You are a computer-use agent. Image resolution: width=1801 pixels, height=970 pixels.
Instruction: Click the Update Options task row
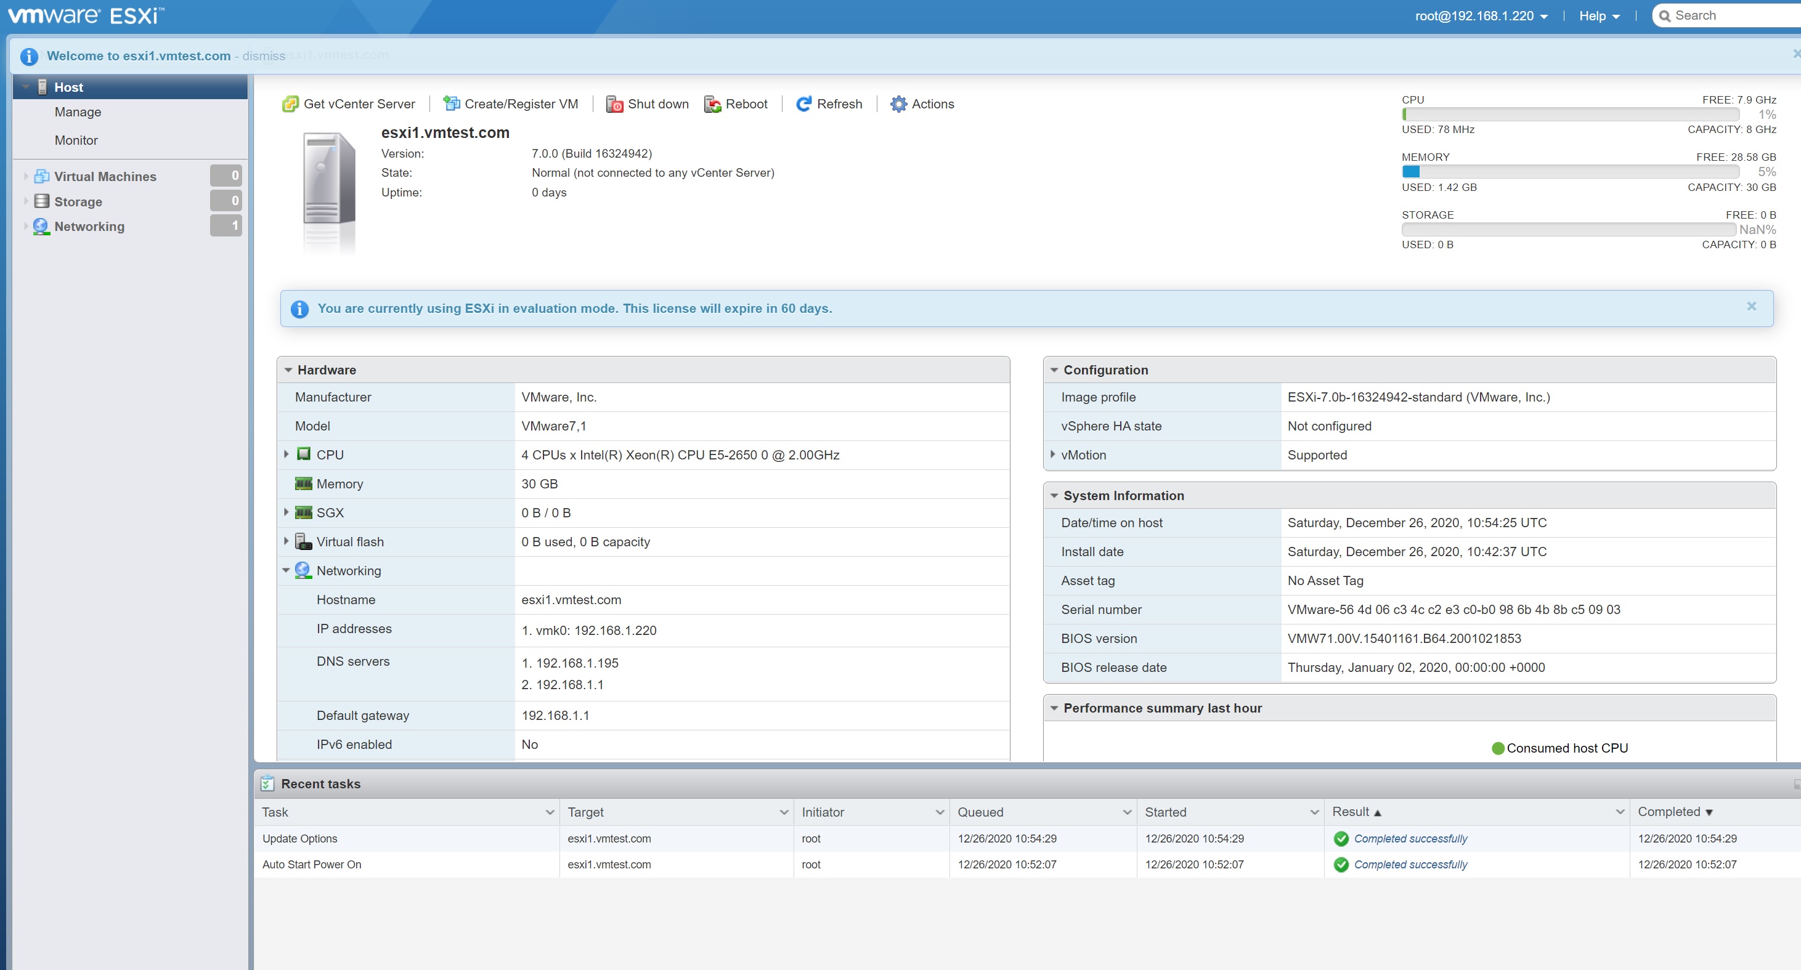point(1027,839)
